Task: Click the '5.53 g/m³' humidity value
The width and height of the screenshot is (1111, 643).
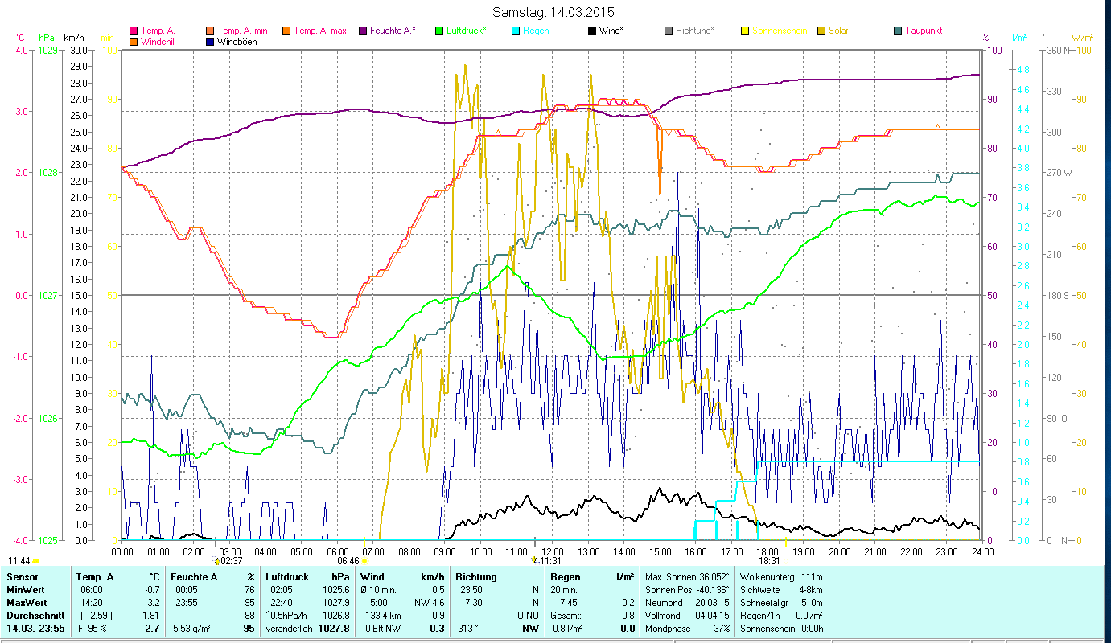Action: (x=191, y=628)
